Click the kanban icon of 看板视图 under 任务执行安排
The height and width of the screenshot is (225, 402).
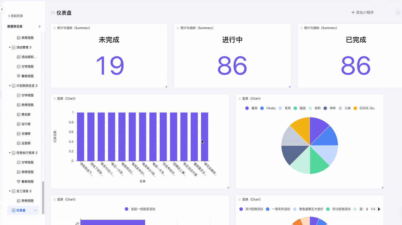tap(19, 182)
